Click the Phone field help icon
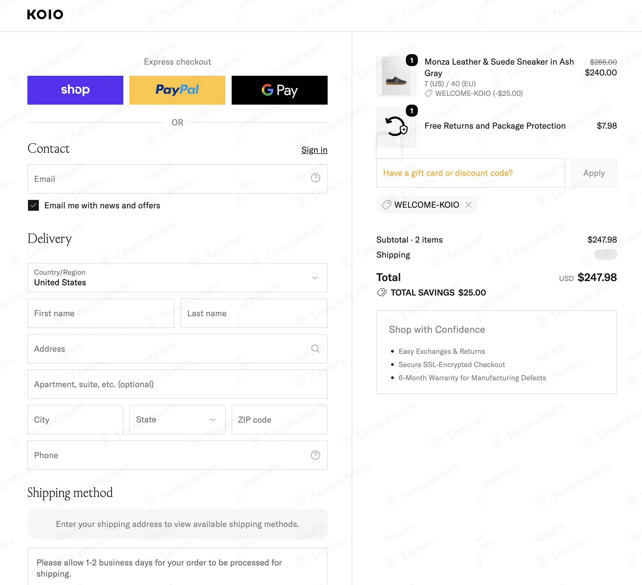The image size is (642, 585). 315,455
